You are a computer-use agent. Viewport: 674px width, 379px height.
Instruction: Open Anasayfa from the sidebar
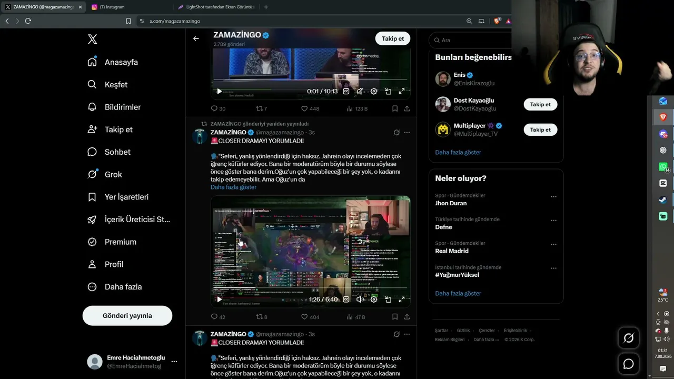113,62
